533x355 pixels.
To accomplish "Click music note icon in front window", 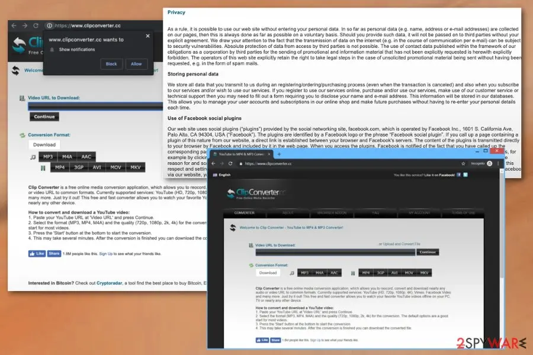I will pyautogui.click(x=291, y=273).
